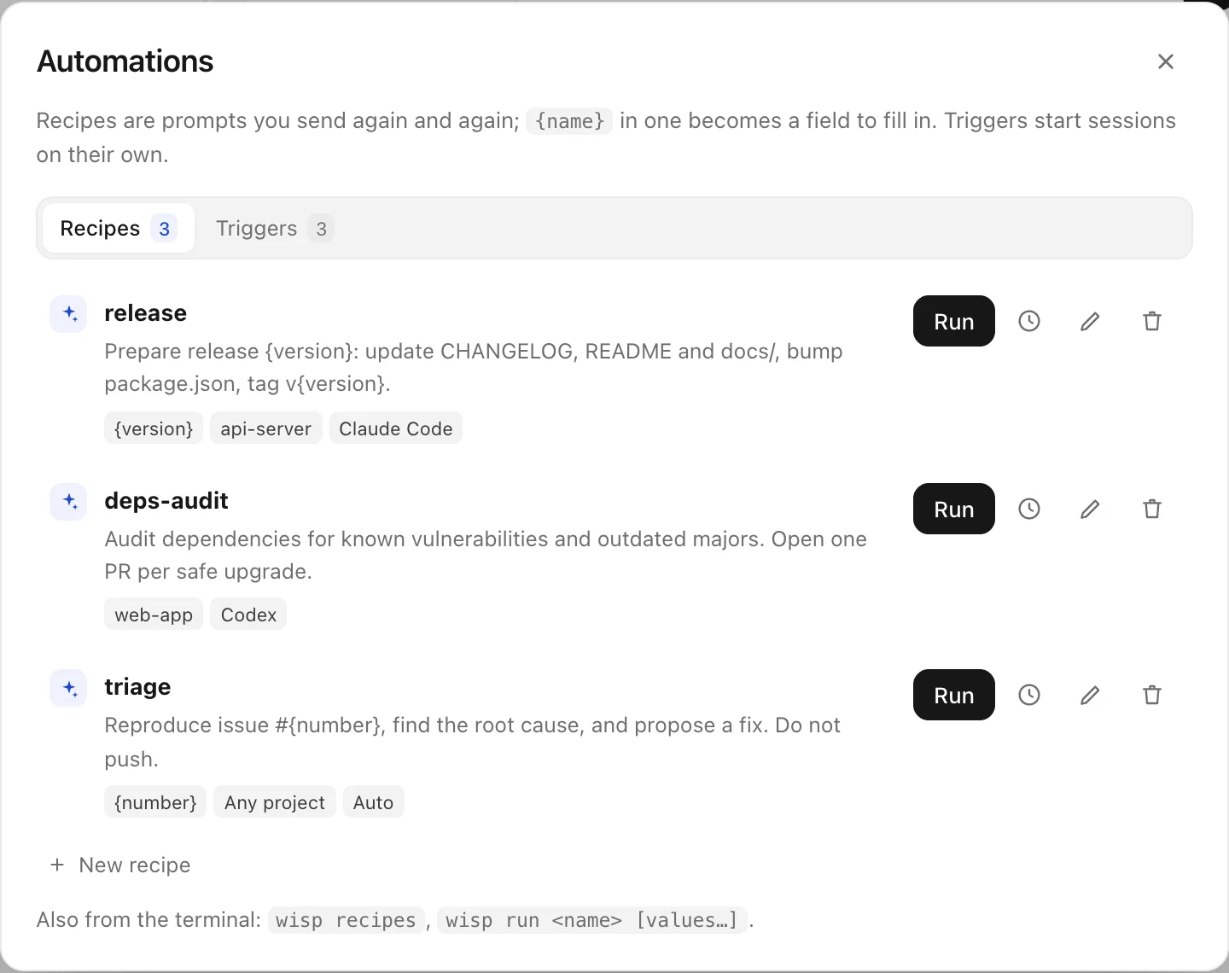1229x973 pixels.
Task: Click the sparkle icon beside deps-audit
Action: pos(68,502)
